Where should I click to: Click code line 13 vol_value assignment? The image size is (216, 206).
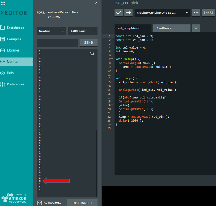(148, 82)
